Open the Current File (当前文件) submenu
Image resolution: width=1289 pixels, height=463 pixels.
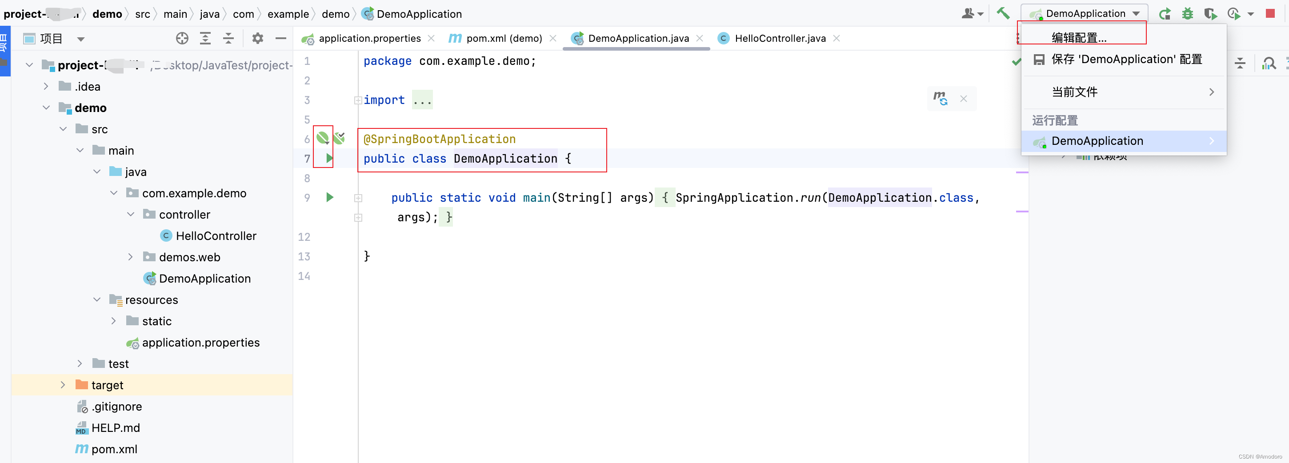click(x=1124, y=92)
